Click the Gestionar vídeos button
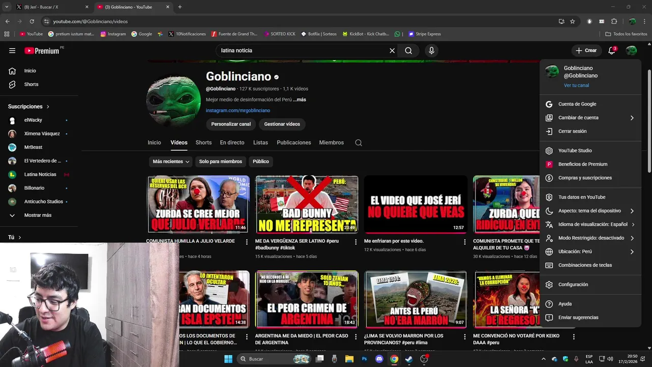Screen dimensions: 652x367 [x=282, y=124]
